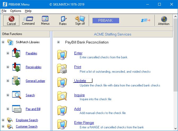Click the Enter link for cancelled checks
Viewport: 178px width, 131px height.
[x=78, y=53]
